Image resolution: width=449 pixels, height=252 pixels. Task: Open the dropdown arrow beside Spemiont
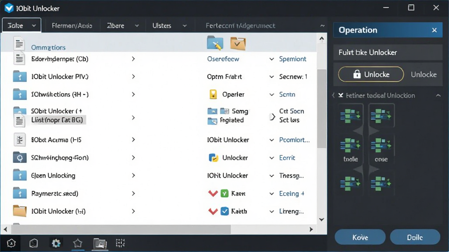[271, 59]
